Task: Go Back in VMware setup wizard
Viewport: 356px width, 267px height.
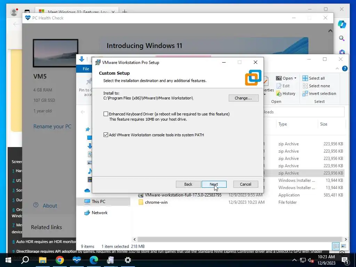Action: pyautogui.click(x=188, y=184)
